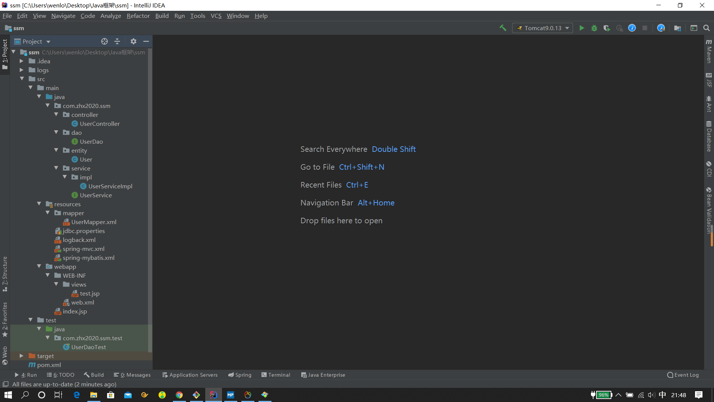Select UserMapper.xml in the project tree
Image resolution: width=714 pixels, height=402 pixels.
[94, 222]
